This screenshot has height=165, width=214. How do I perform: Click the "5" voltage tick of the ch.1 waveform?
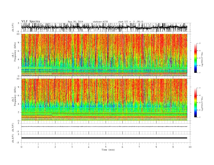[x=19, y=23]
